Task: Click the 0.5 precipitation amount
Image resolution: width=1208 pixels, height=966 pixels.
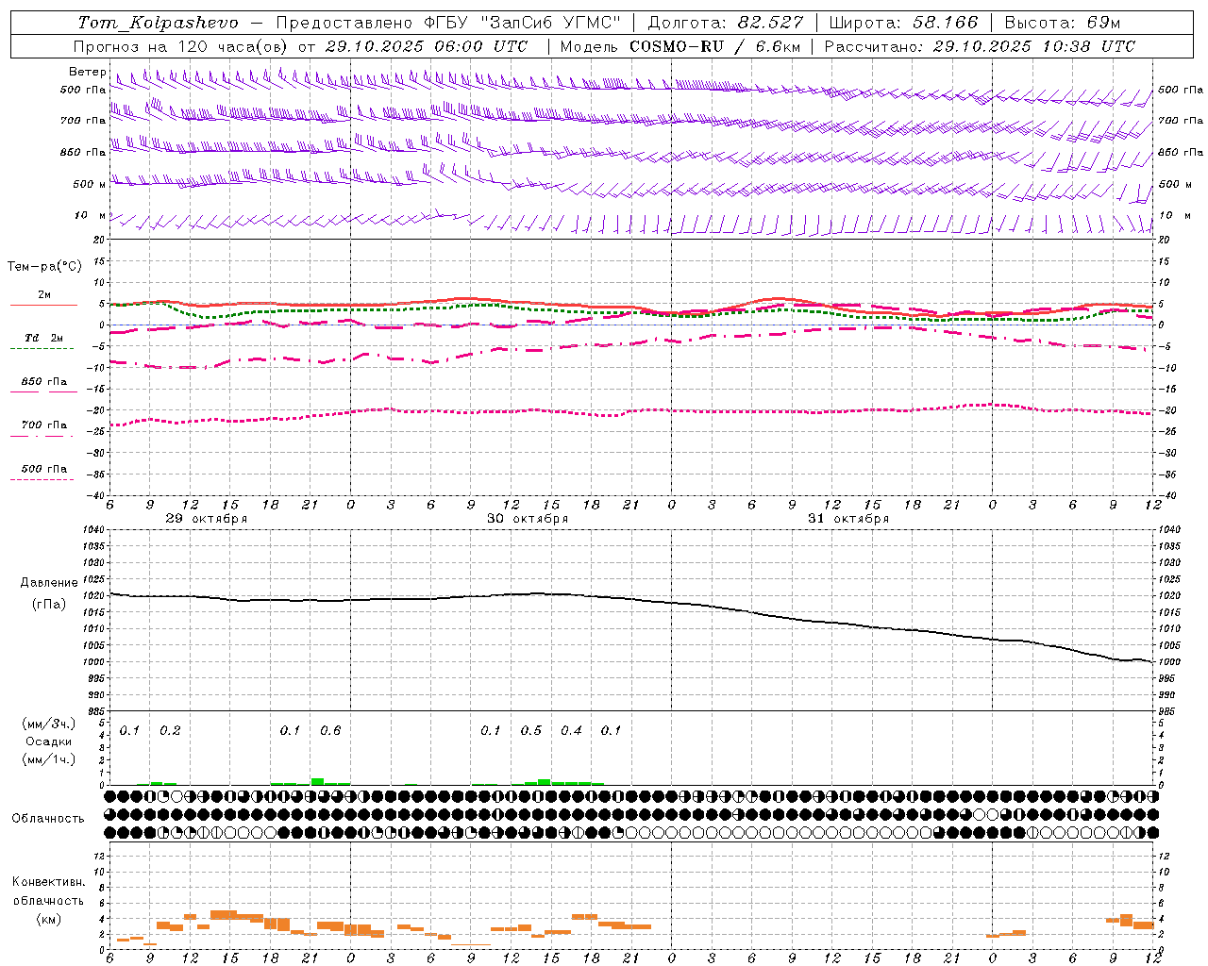Action: pyautogui.click(x=531, y=731)
